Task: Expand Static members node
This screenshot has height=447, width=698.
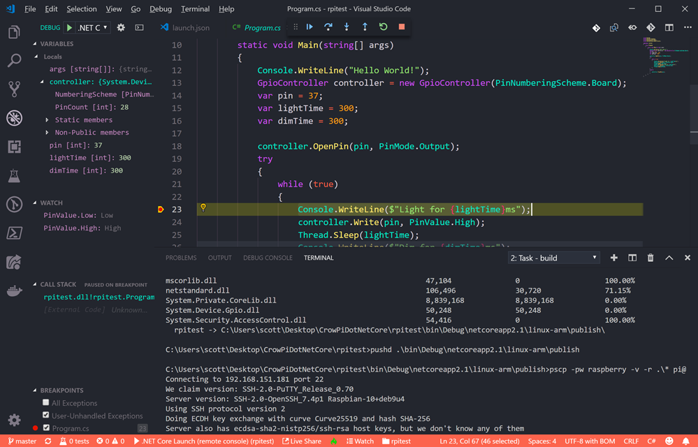Action: [47, 119]
